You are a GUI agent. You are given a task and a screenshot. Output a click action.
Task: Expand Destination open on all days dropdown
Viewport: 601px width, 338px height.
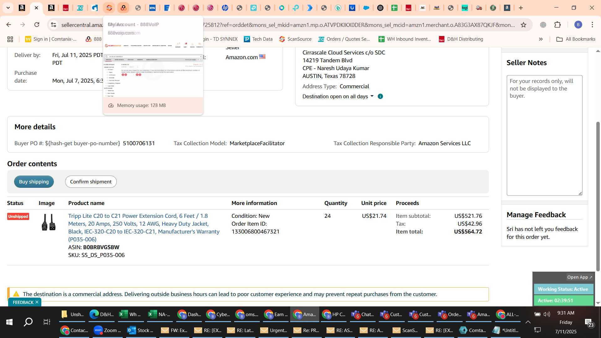coord(338,96)
